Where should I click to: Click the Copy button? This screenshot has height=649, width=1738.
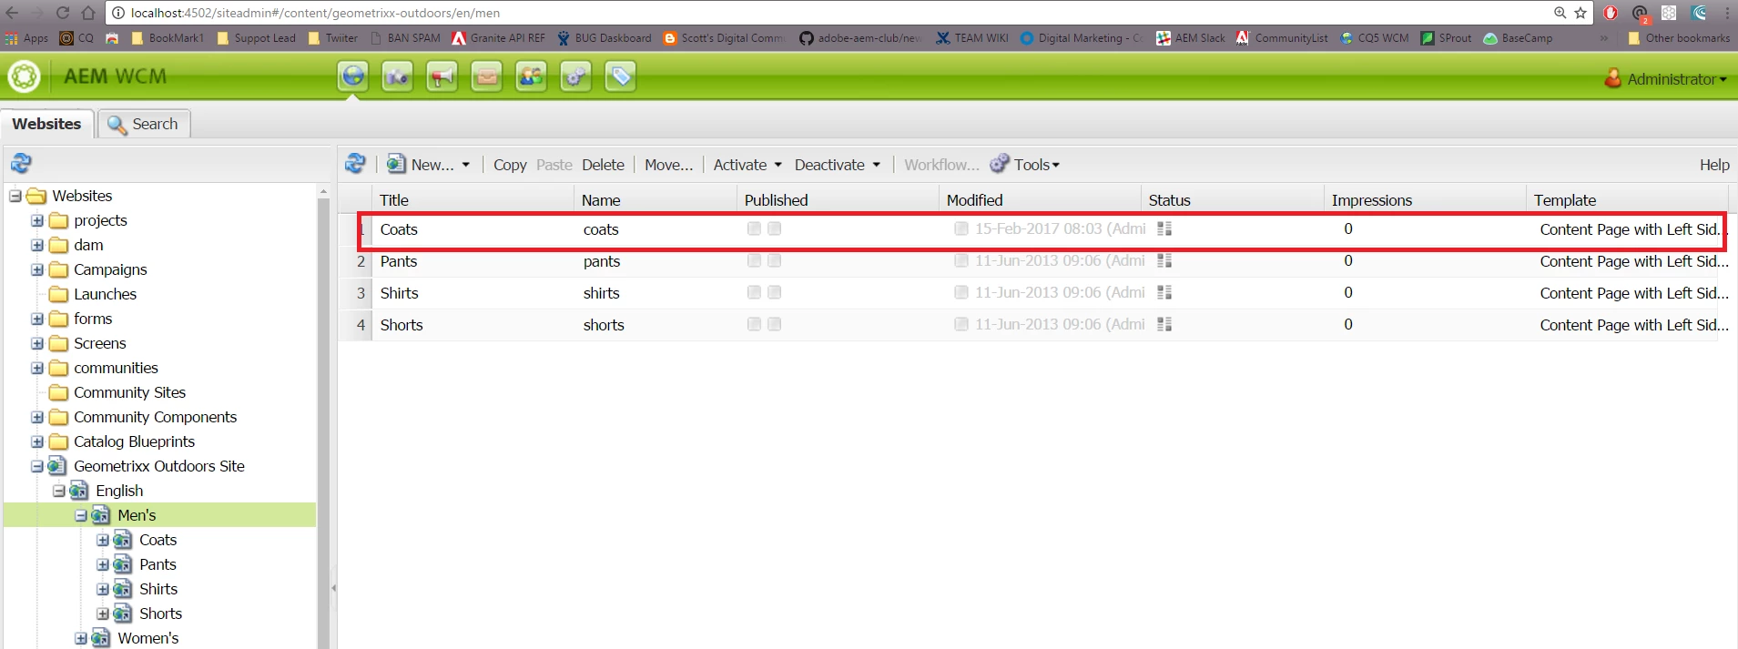(510, 165)
